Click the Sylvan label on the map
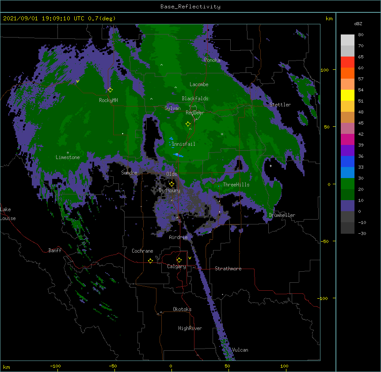 pyautogui.click(x=172, y=108)
